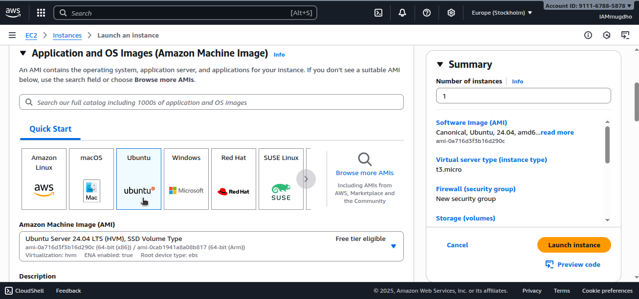Open the AWS services grid menu
The width and height of the screenshot is (639, 299).
pos(41,13)
